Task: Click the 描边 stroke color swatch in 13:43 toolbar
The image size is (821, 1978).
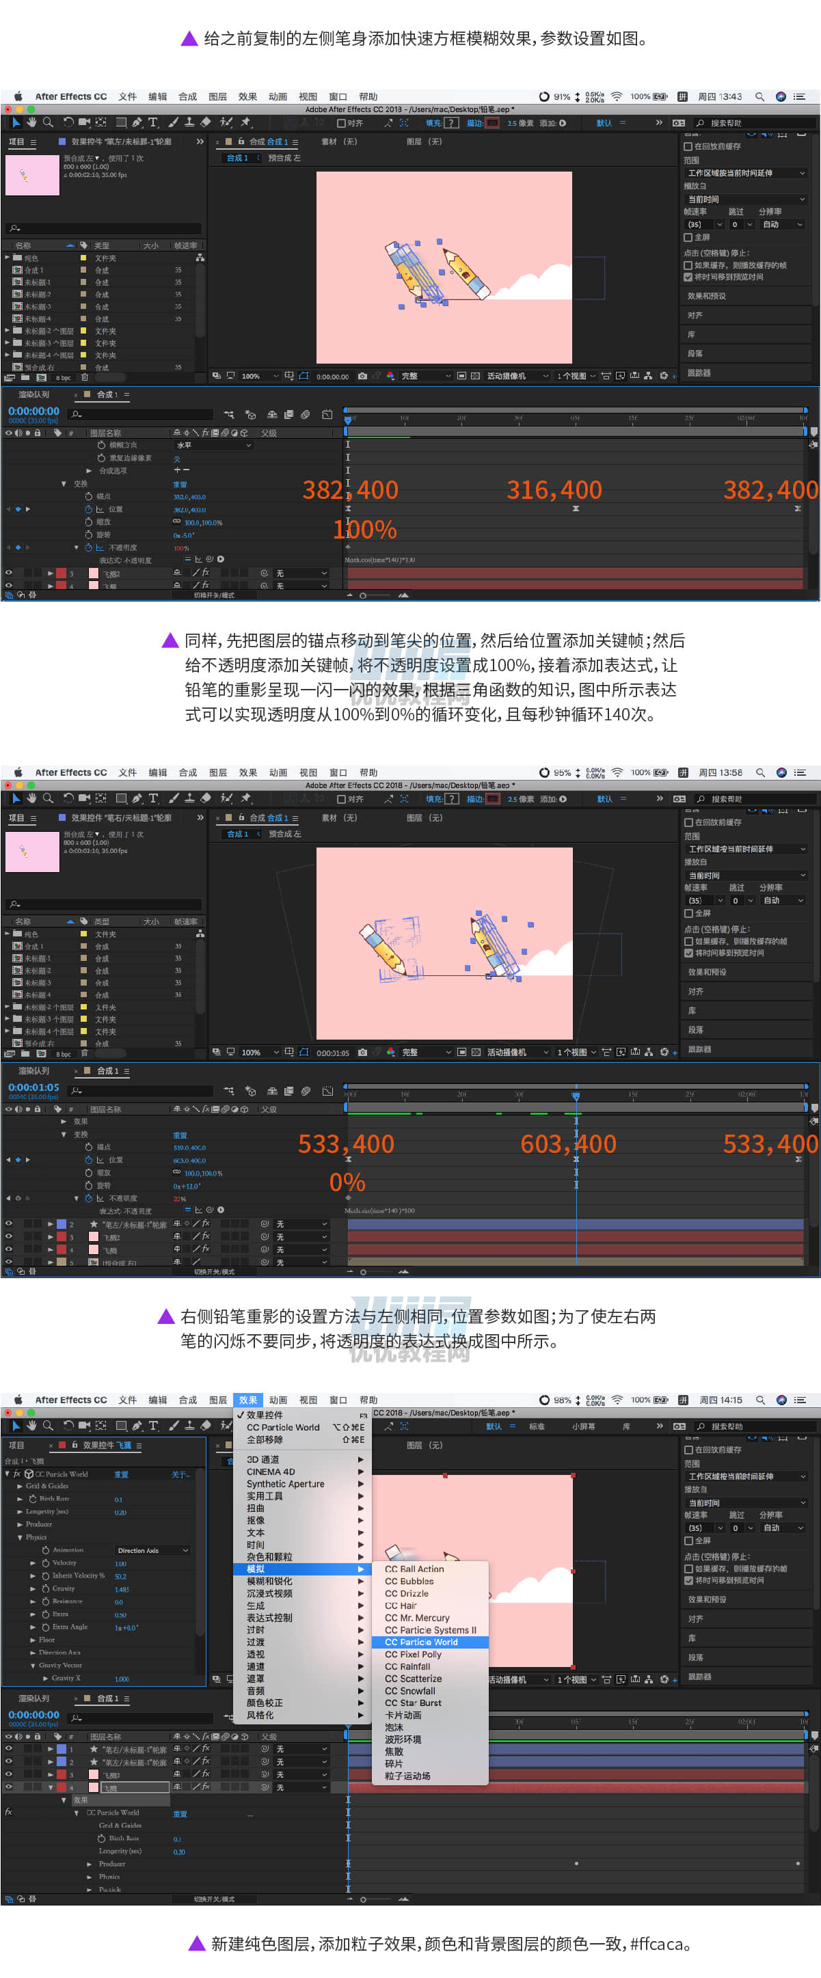Action: (x=492, y=123)
